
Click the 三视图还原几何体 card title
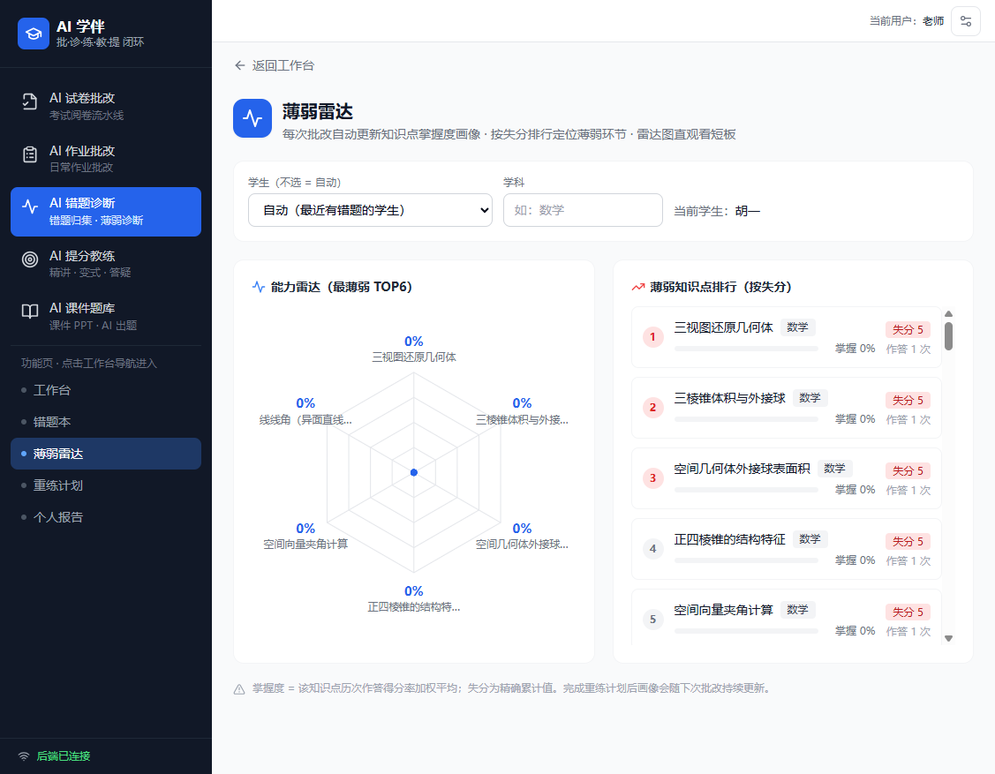(x=723, y=327)
